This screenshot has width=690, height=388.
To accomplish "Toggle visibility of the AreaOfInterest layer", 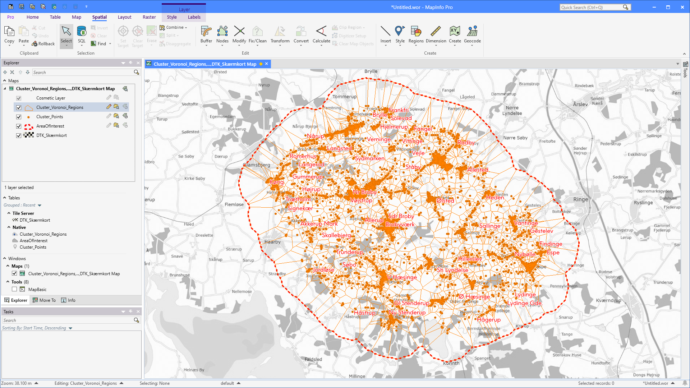I will (x=18, y=126).
